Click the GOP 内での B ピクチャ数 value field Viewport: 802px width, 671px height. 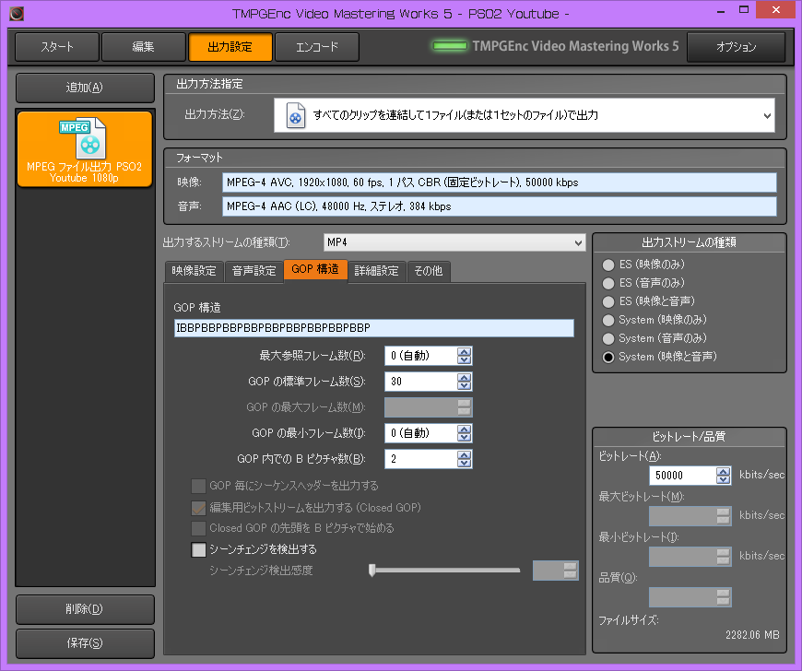pos(420,459)
